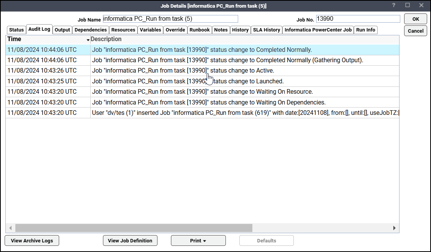Open the Override tab

pyautogui.click(x=176, y=30)
